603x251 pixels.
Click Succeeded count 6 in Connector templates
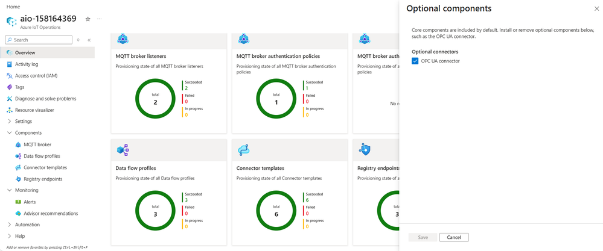pos(308,200)
